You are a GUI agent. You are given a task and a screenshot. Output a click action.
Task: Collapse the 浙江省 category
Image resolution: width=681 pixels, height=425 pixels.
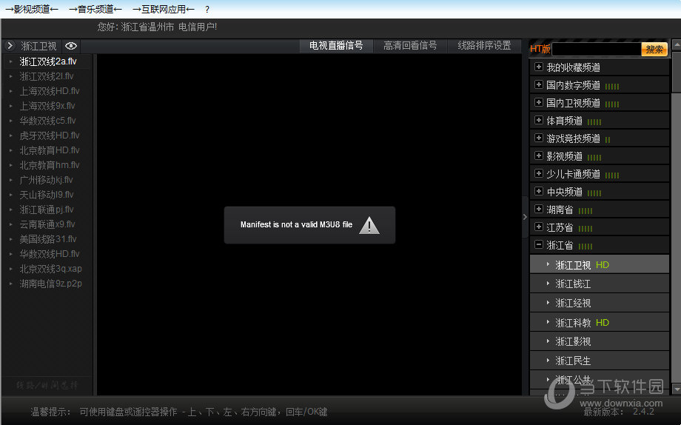[539, 245]
